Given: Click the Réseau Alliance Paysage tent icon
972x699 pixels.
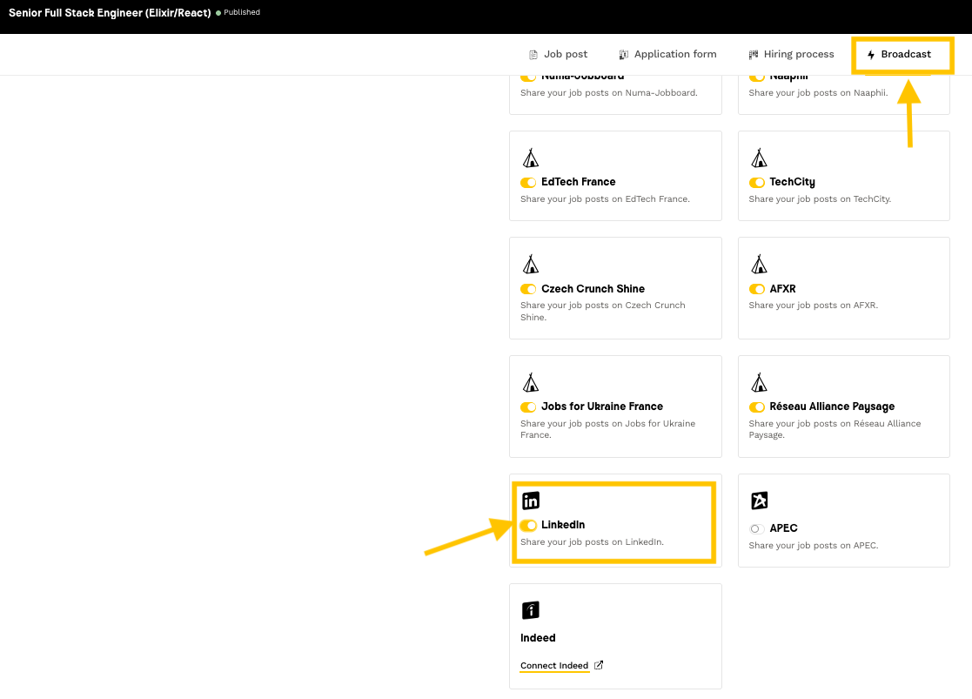Looking at the screenshot, I should click(x=759, y=382).
